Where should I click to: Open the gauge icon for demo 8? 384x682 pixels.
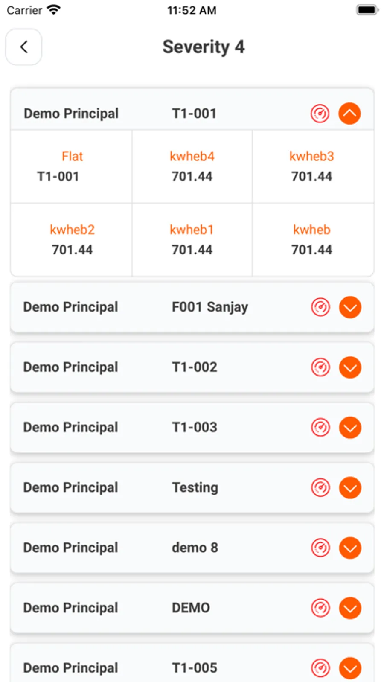click(320, 548)
